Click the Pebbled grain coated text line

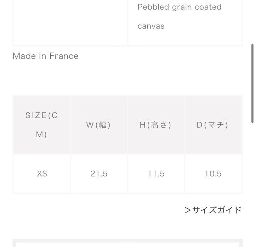pos(179,7)
